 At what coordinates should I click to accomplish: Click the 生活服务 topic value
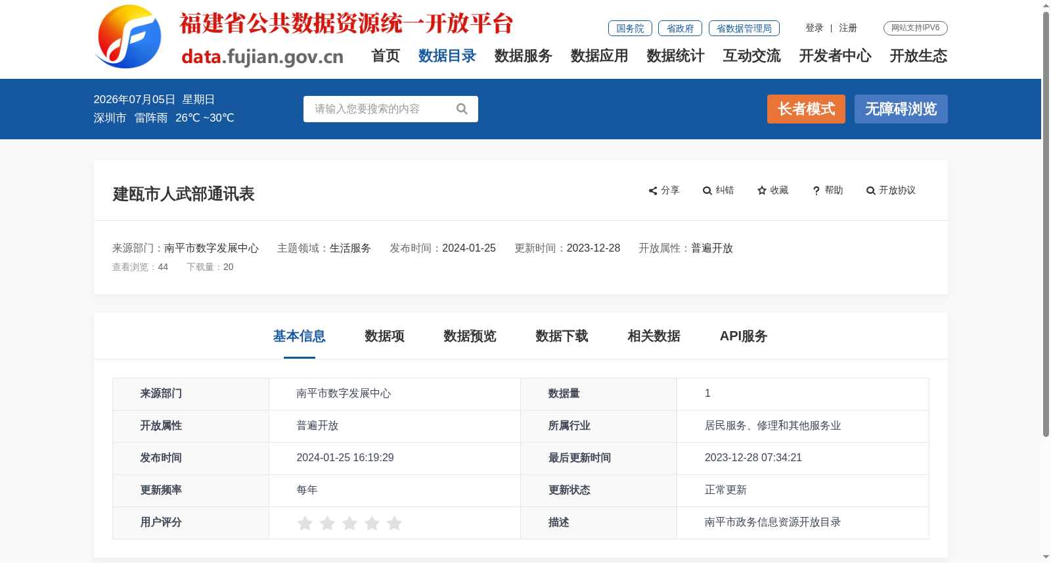click(x=350, y=248)
